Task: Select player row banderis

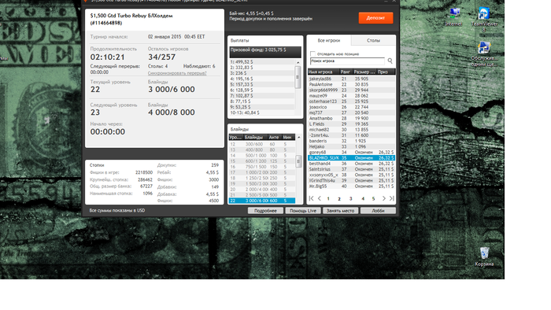Action: coord(351,141)
